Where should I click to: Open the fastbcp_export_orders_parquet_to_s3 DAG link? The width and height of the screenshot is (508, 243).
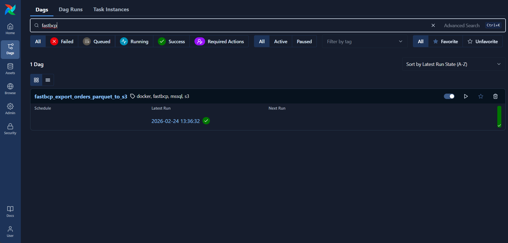coord(81,96)
